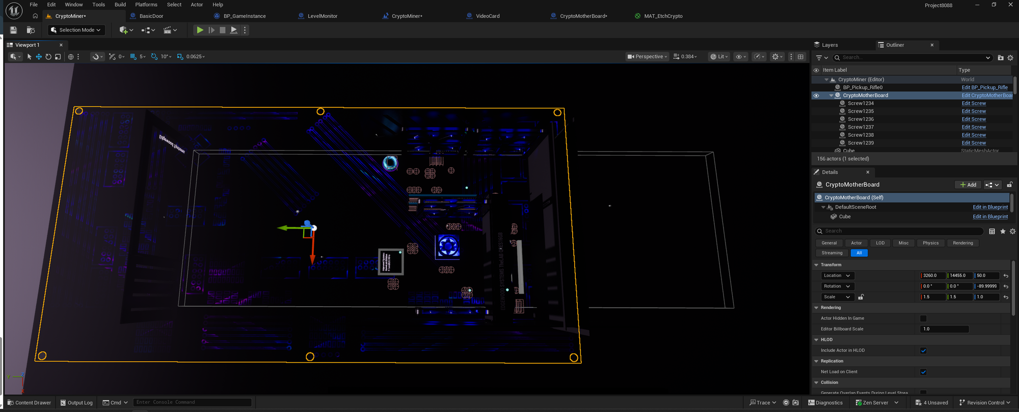Click Edit in Blueprint link for Cube
The height and width of the screenshot is (412, 1019).
[x=990, y=217]
